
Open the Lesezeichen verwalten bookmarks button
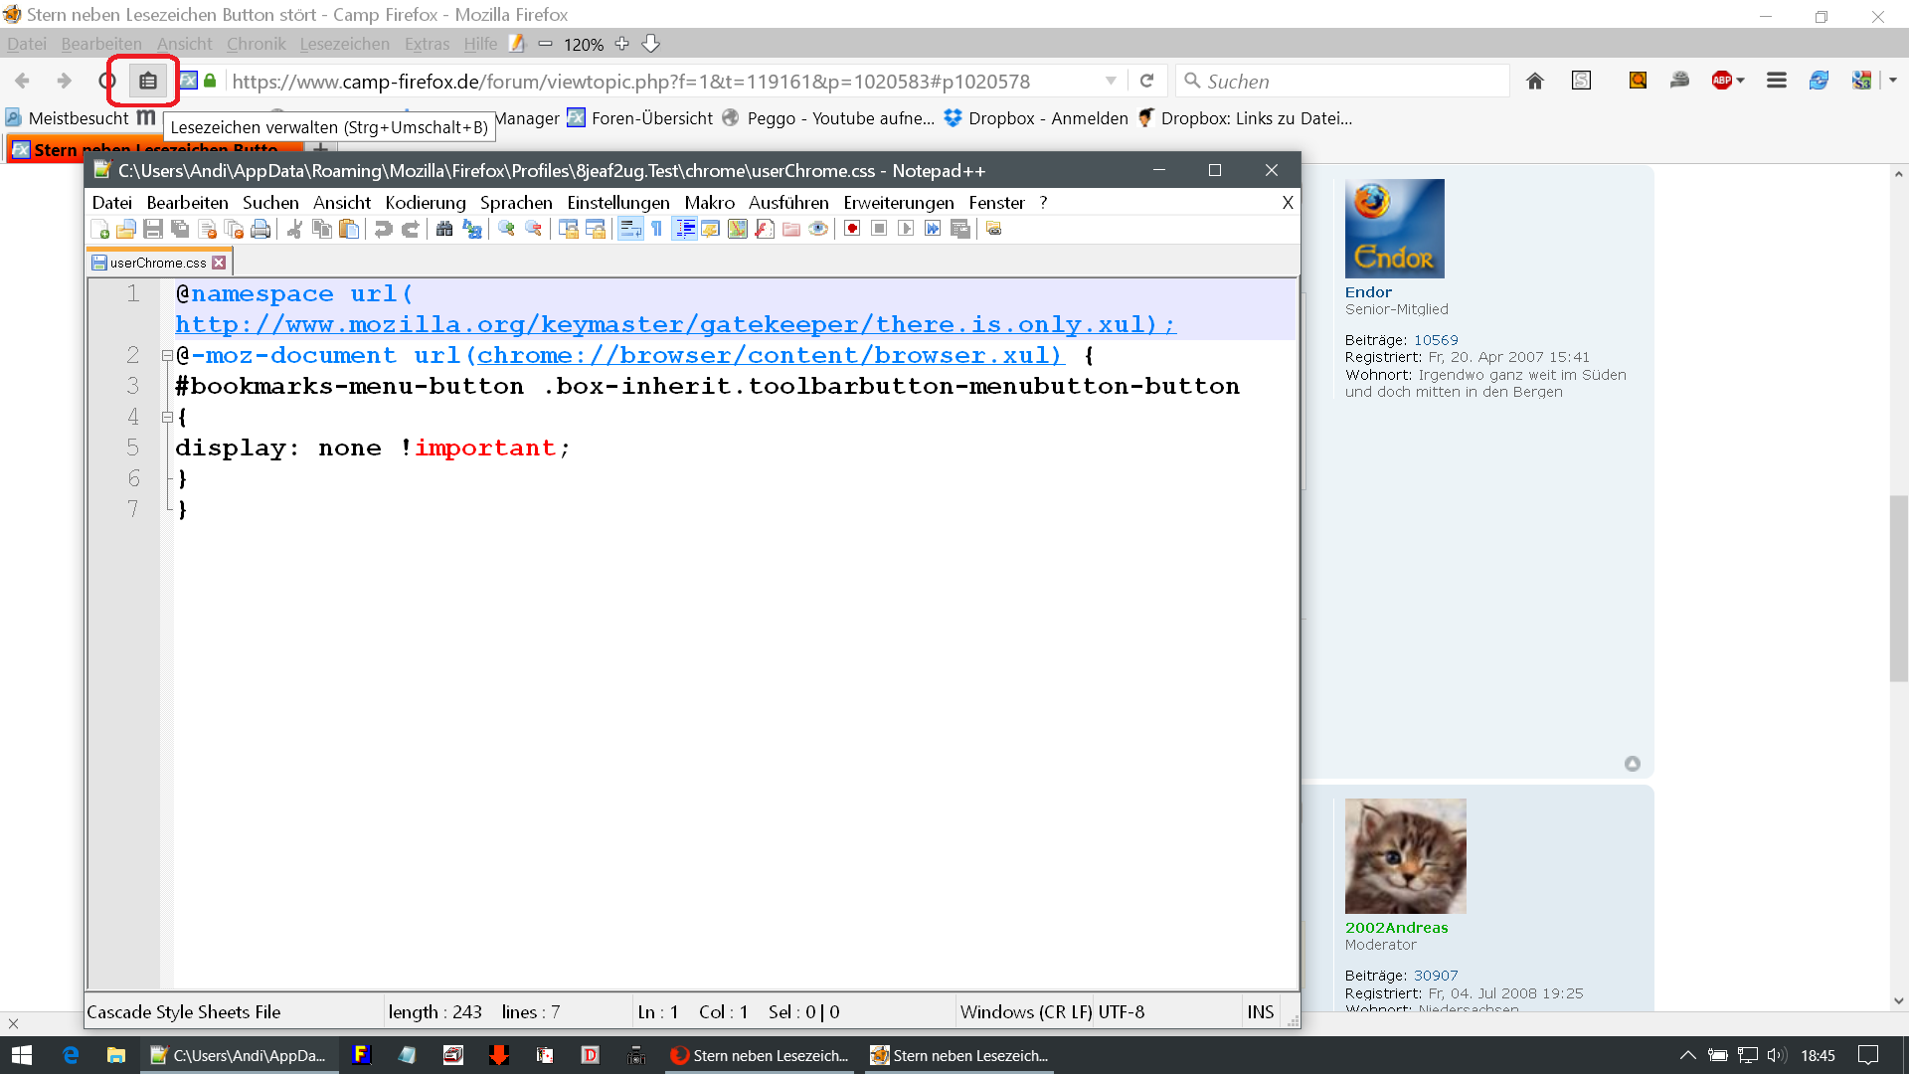tap(147, 82)
